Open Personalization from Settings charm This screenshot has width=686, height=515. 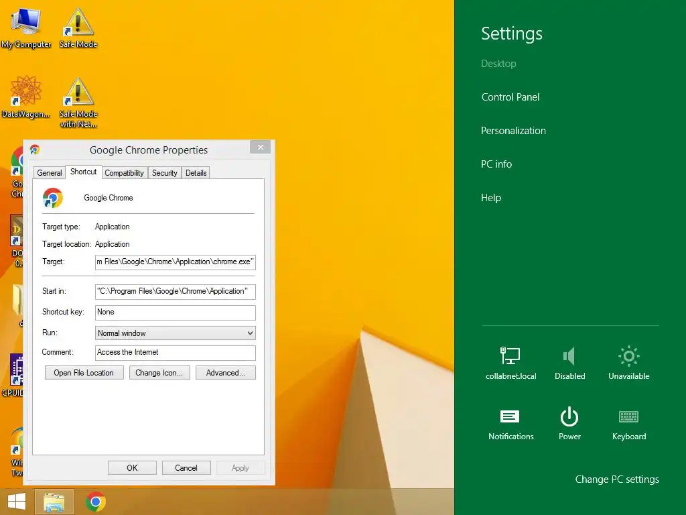click(513, 131)
